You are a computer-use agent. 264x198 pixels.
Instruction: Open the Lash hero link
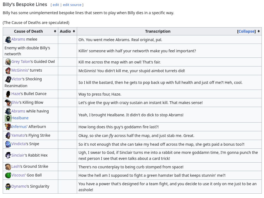(16, 166)
